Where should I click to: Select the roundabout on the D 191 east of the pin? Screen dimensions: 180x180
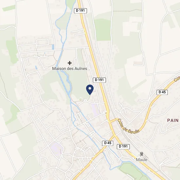(105, 112)
